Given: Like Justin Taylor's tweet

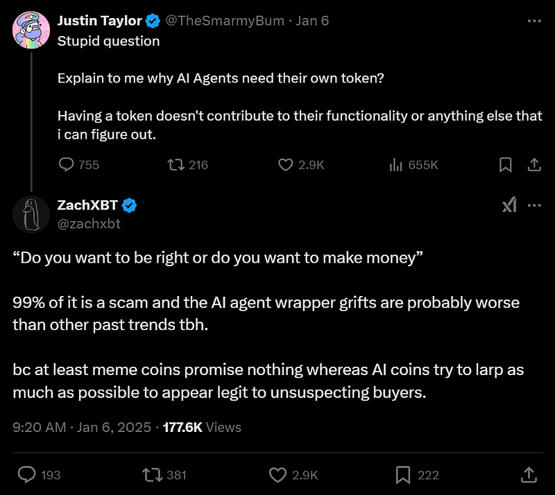Looking at the screenshot, I should click(x=285, y=165).
